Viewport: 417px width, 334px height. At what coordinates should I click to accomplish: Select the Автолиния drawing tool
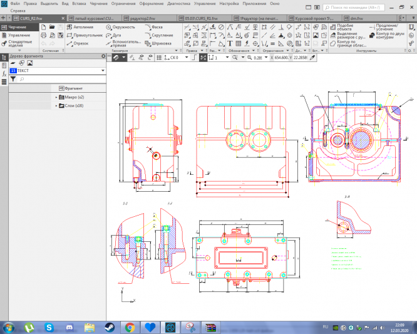(x=80, y=28)
